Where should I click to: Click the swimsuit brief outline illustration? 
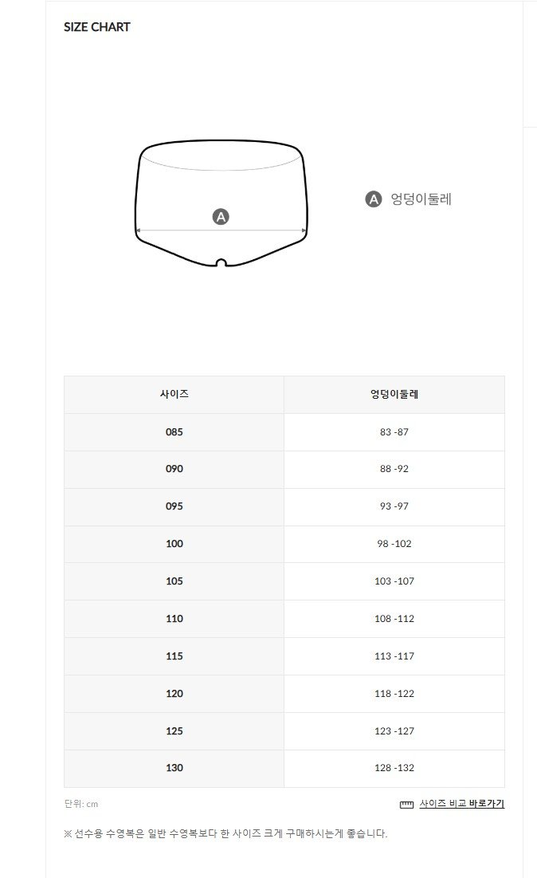tap(221, 203)
